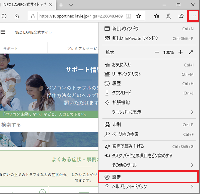Select タスク バーにこの項目をピン留めする

[148, 156]
